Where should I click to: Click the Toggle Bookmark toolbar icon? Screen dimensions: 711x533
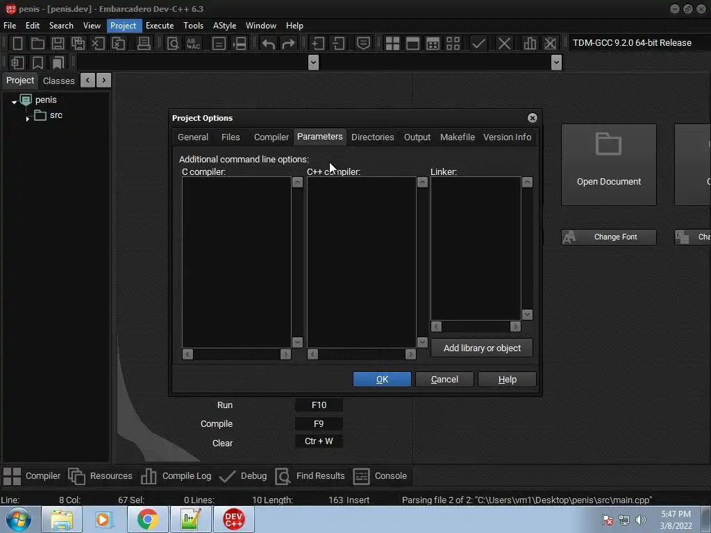click(x=37, y=62)
